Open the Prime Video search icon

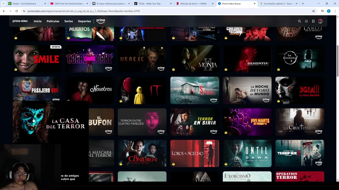(x=300, y=21)
